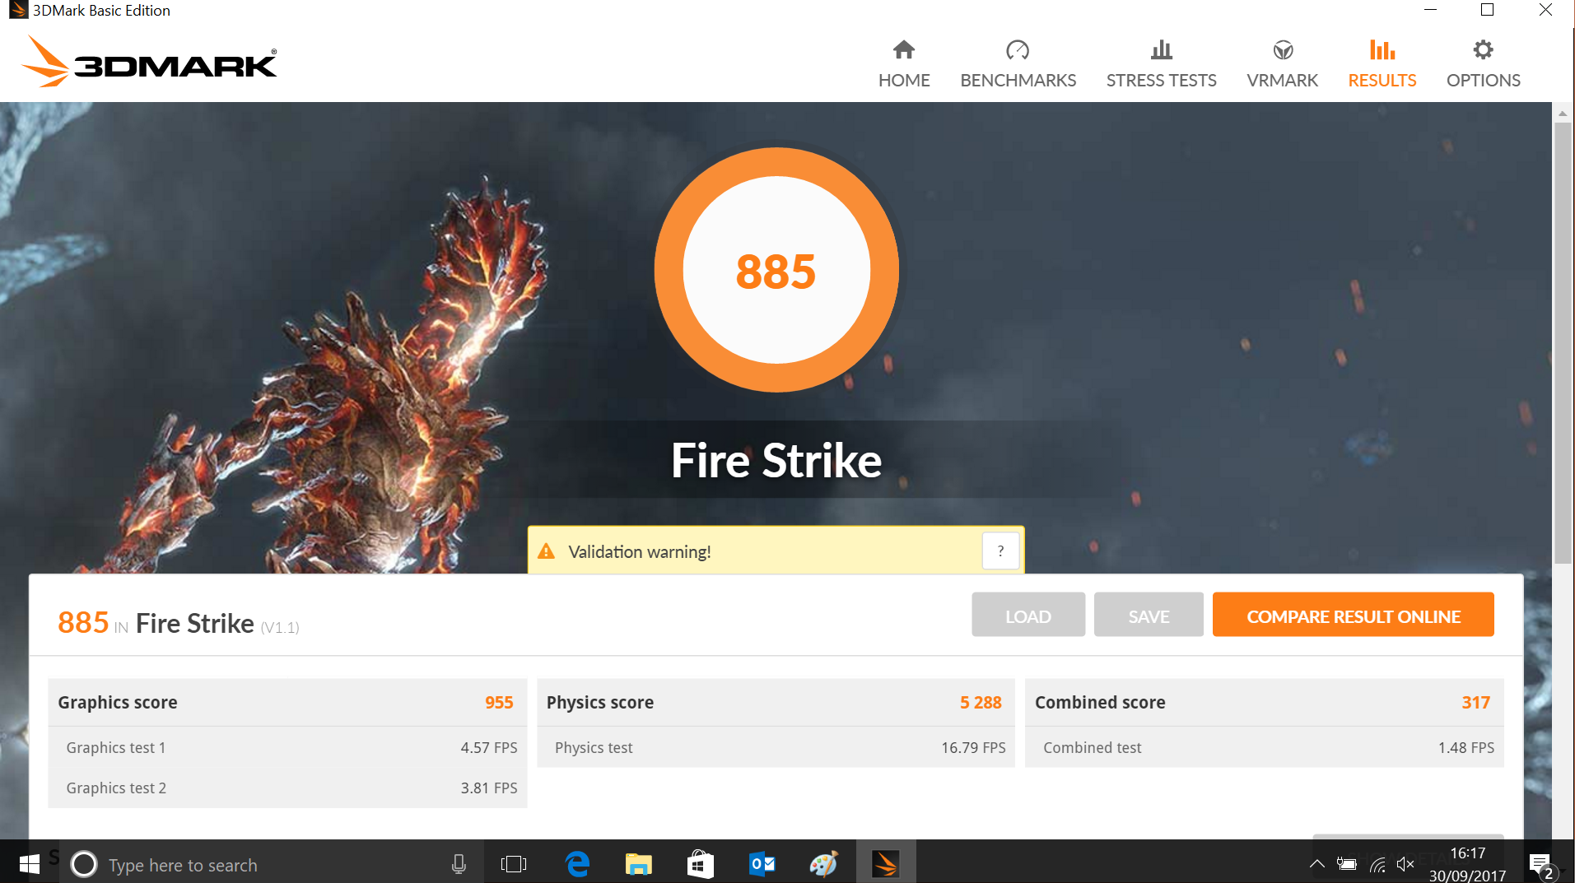1575x883 pixels.
Task: Click the Physics score value 5 288
Action: tap(981, 702)
